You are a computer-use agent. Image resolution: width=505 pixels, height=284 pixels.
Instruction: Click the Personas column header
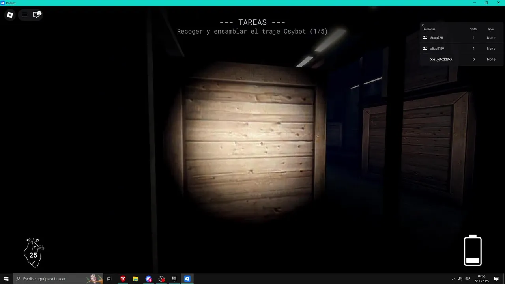429,29
